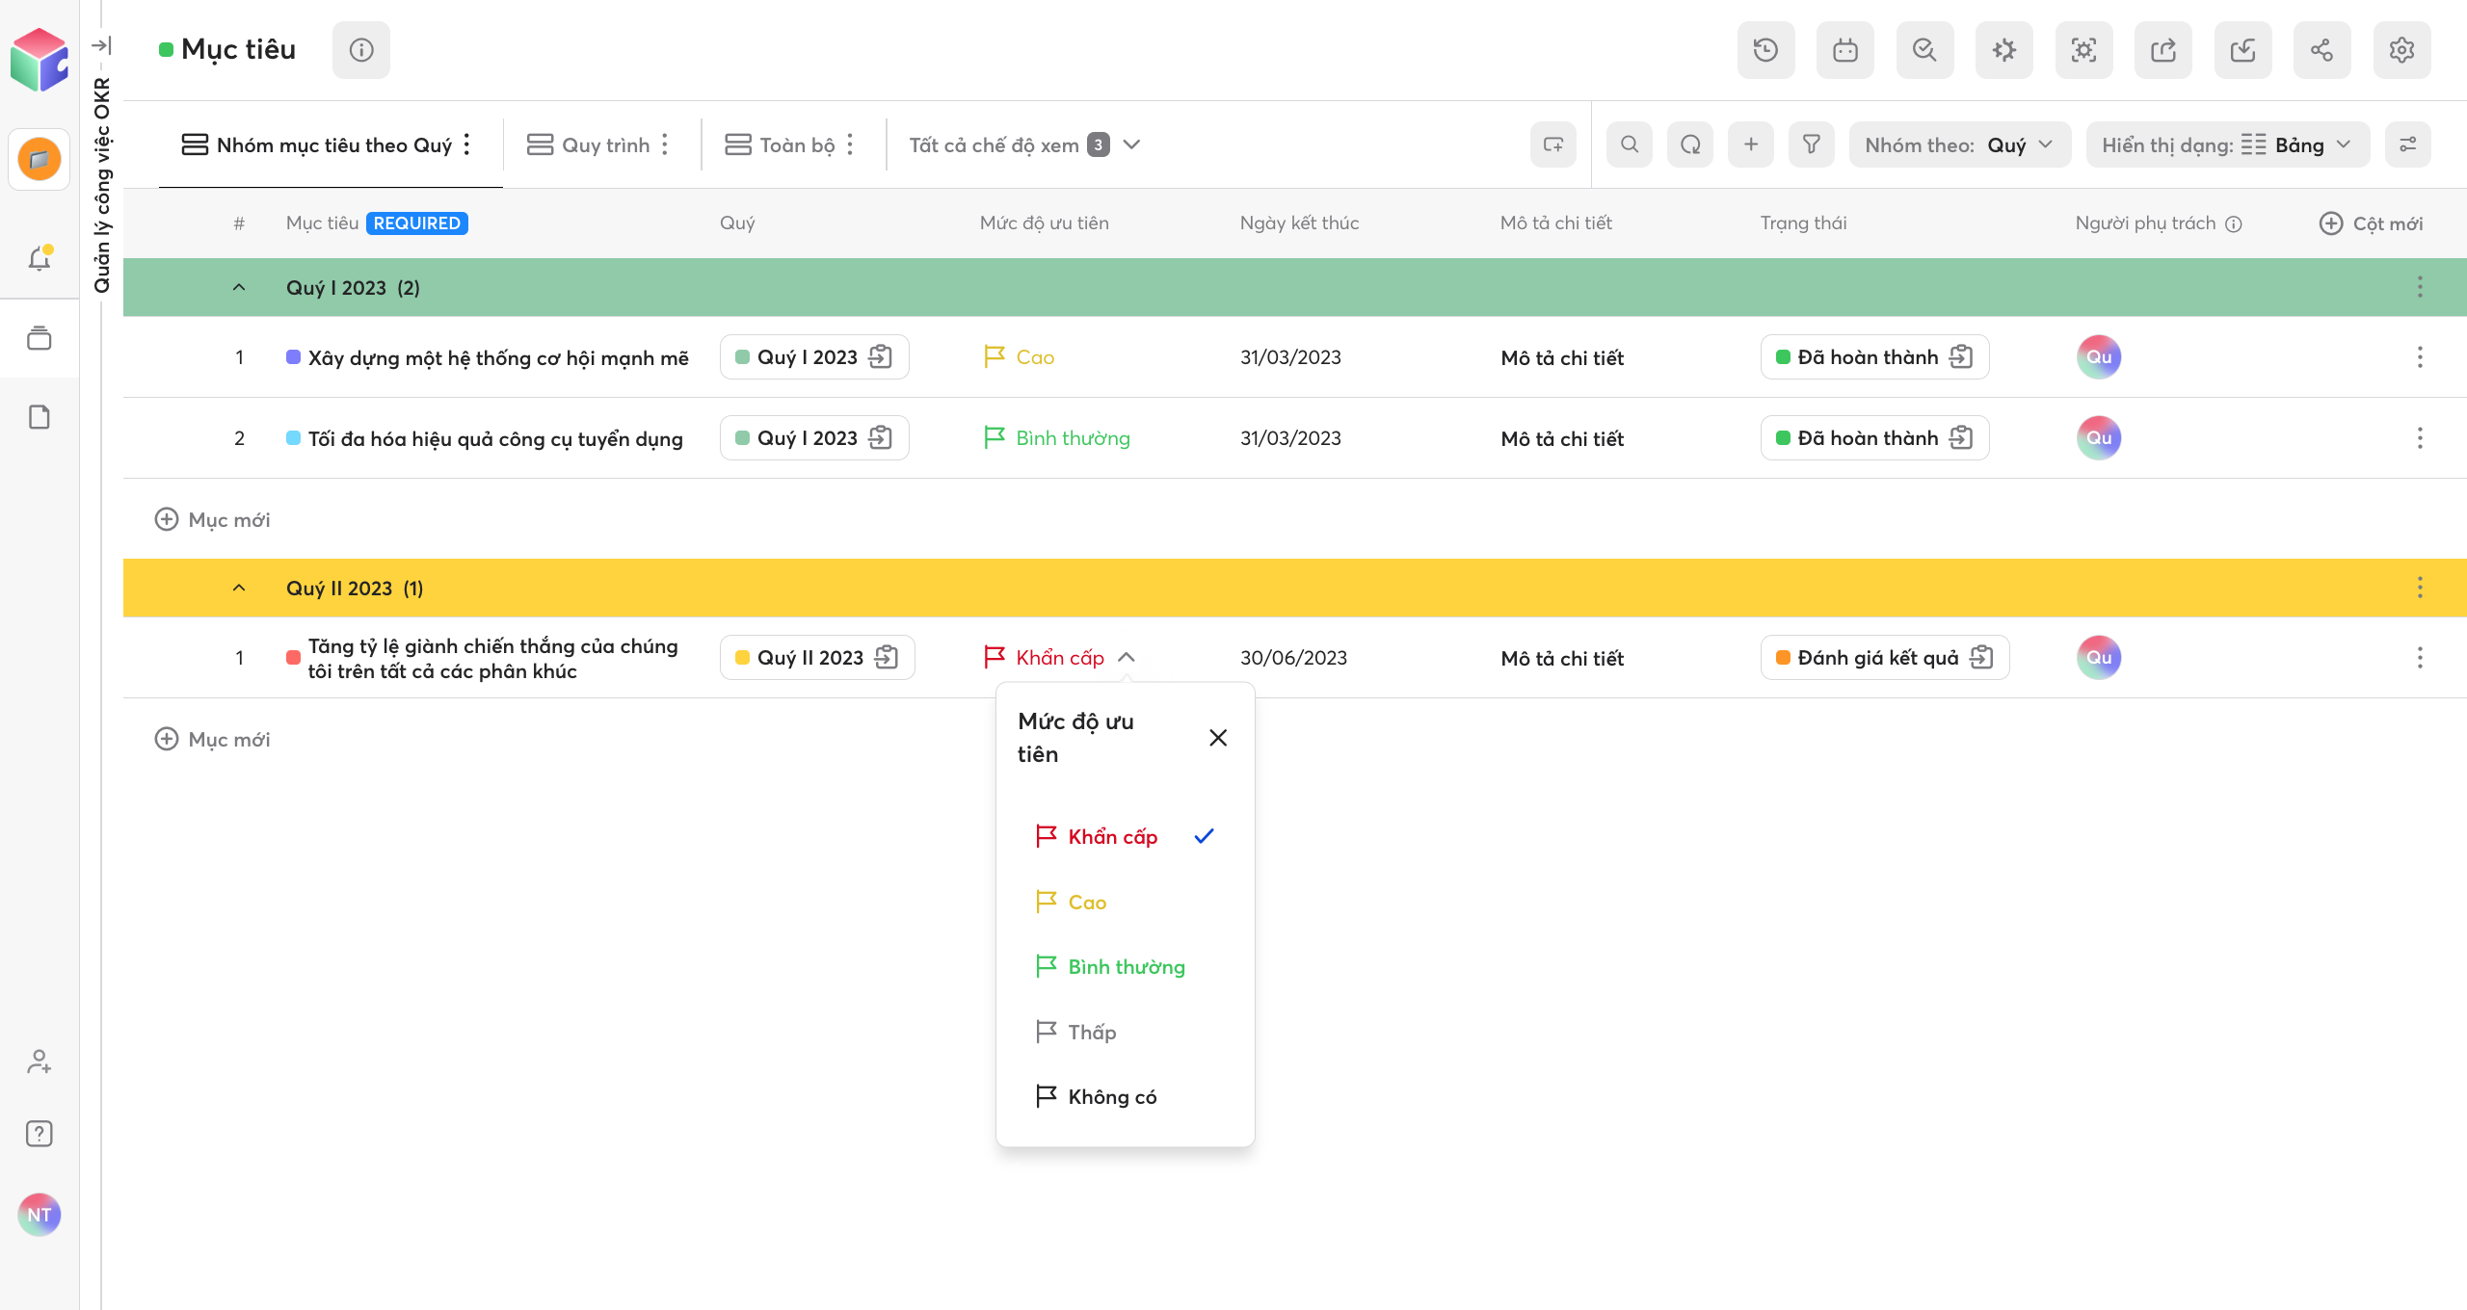This screenshot has width=2467, height=1310.
Task: Switch to the Quy trình view tab
Action: [604, 144]
